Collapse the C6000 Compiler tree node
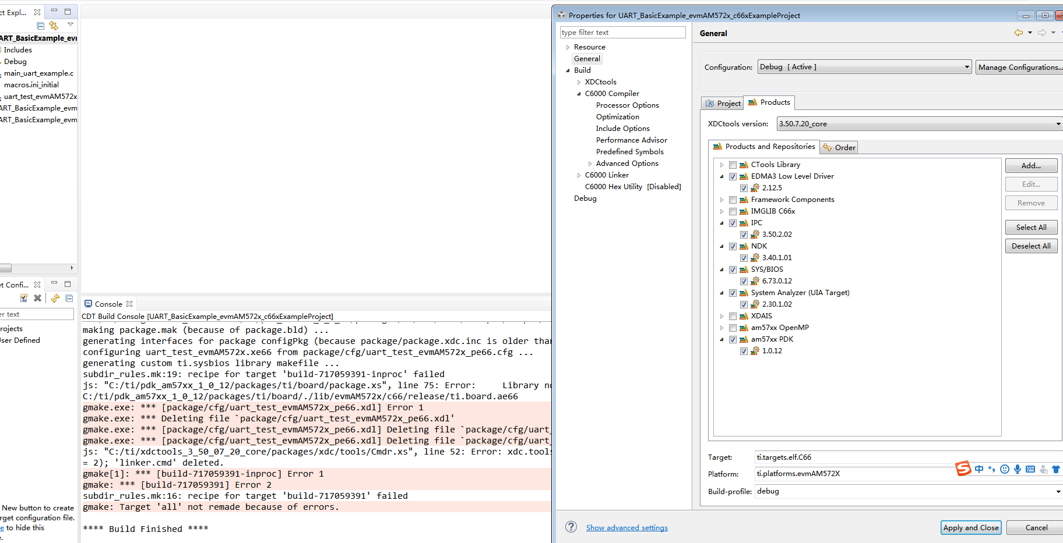1063x543 pixels. point(579,94)
